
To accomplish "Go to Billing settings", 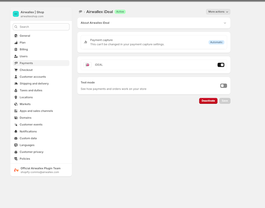I will pyautogui.click(x=41, y=49).
